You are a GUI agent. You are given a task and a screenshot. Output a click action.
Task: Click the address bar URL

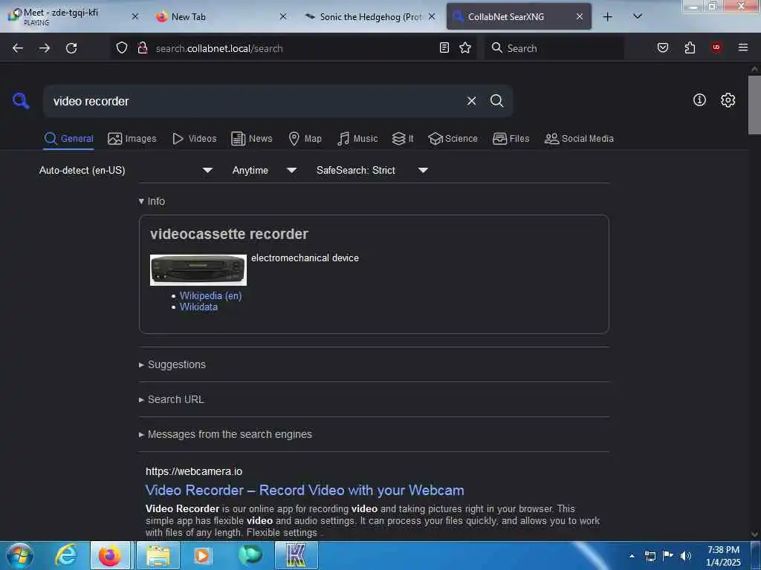[x=219, y=48]
